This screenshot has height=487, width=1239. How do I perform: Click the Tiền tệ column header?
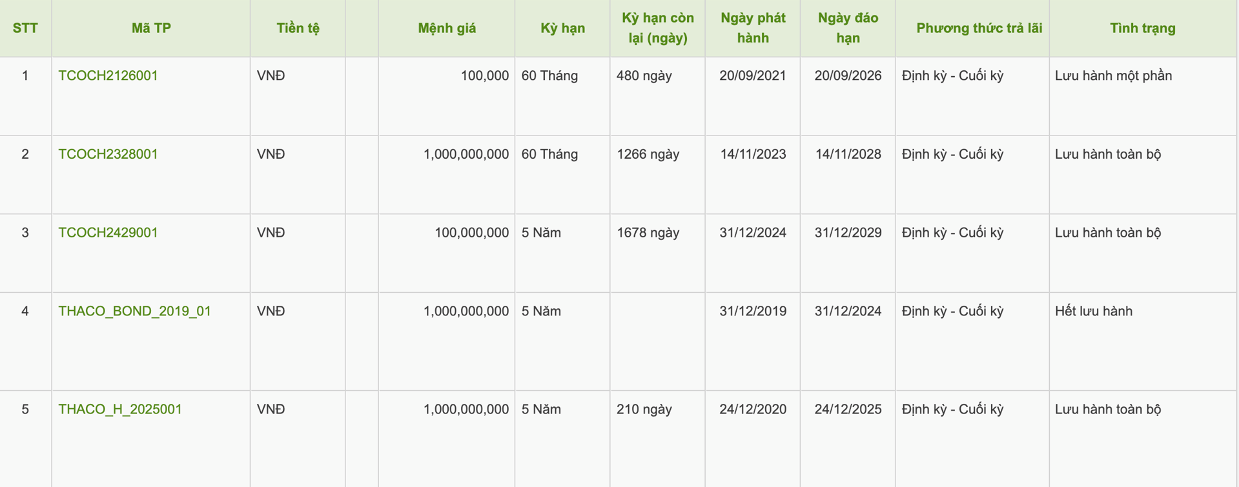pos(298,28)
